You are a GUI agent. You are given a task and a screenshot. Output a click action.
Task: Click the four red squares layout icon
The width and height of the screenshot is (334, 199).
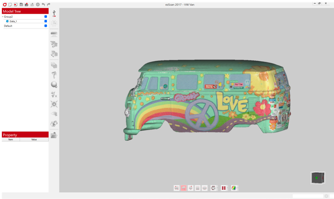pyautogui.click(x=223, y=188)
